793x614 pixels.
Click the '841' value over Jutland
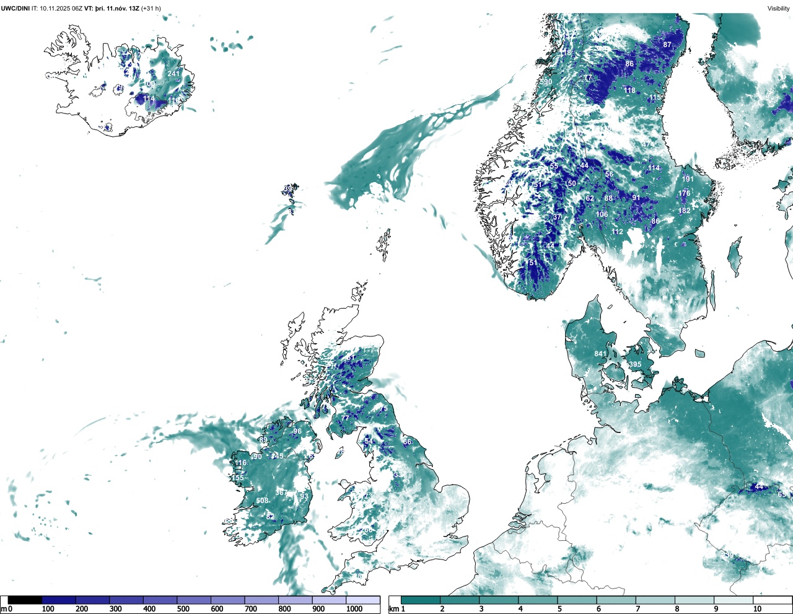600,354
